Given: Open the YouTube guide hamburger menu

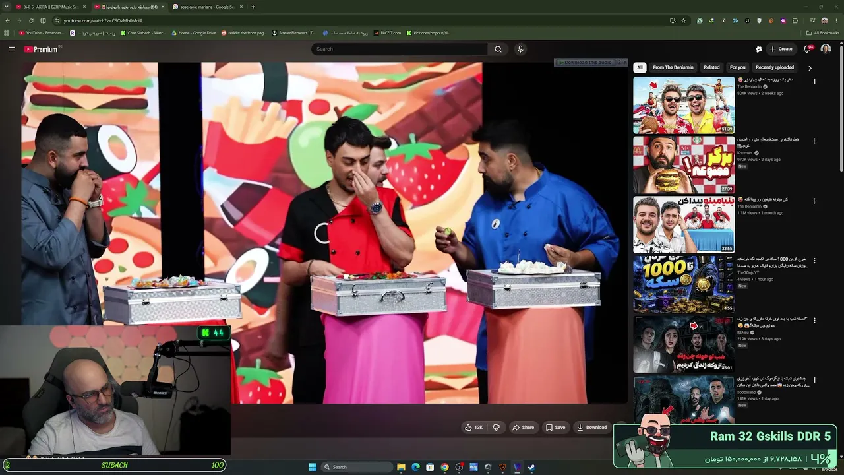Looking at the screenshot, I should pyautogui.click(x=12, y=49).
